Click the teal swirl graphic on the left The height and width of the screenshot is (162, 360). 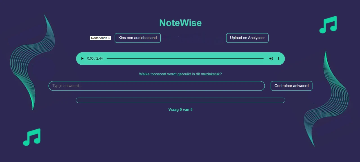click(32, 62)
